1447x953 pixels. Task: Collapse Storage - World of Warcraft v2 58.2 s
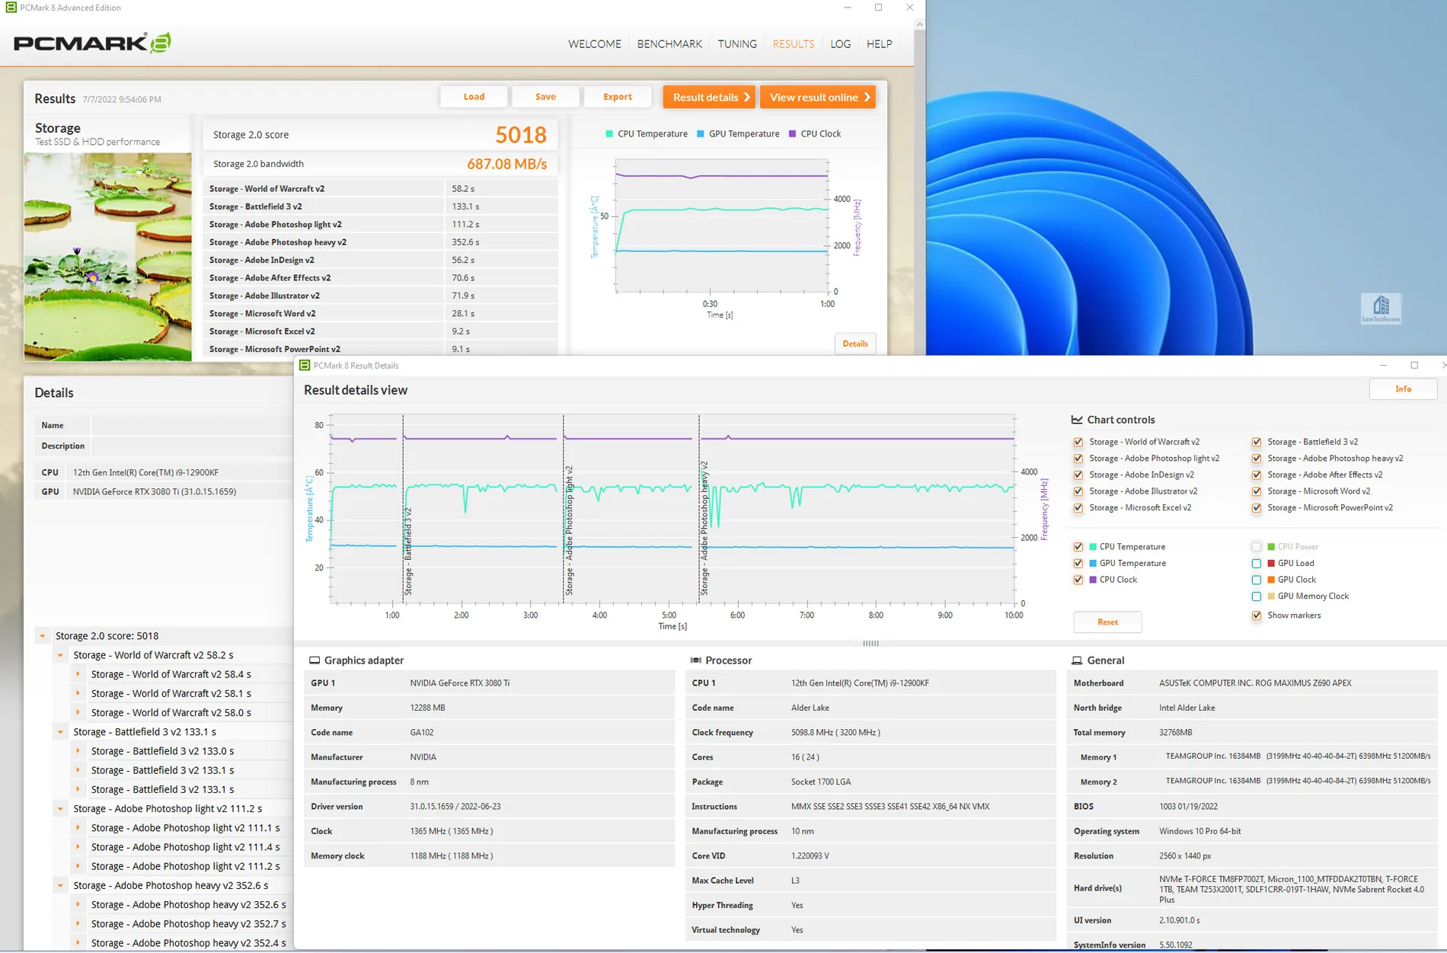(60, 655)
